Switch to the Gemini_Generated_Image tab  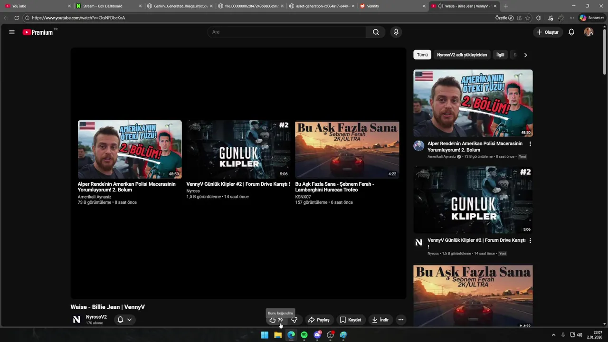click(x=180, y=6)
